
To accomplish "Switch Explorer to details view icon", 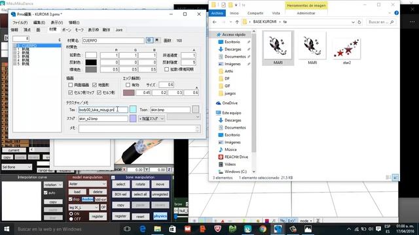I will tap(388, 178).
